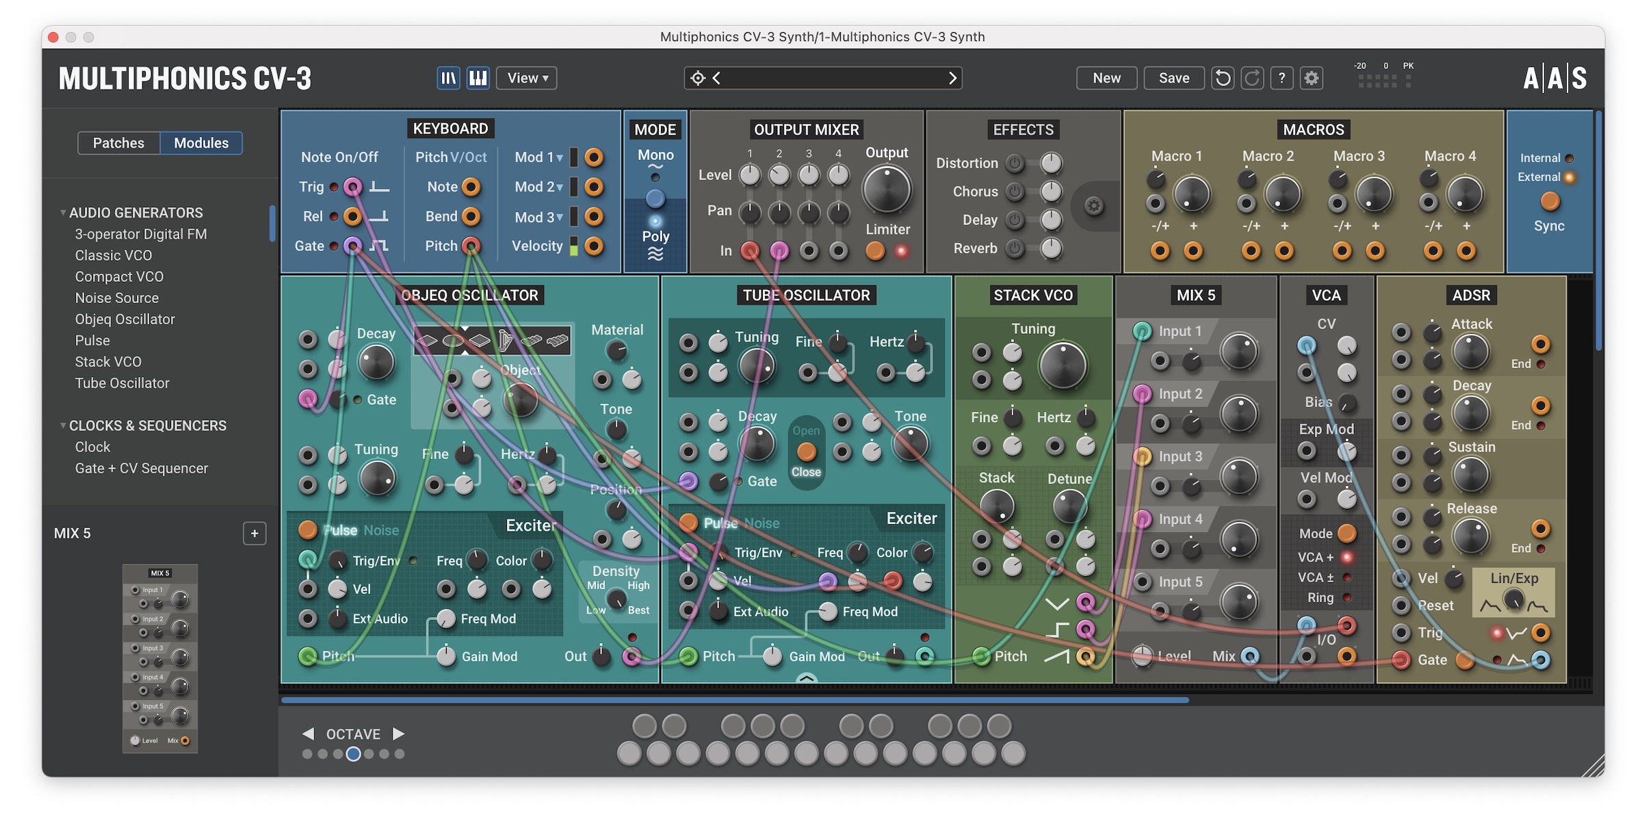The image size is (1642, 819).
Task: Click the redo arrow icon
Action: tap(1252, 78)
